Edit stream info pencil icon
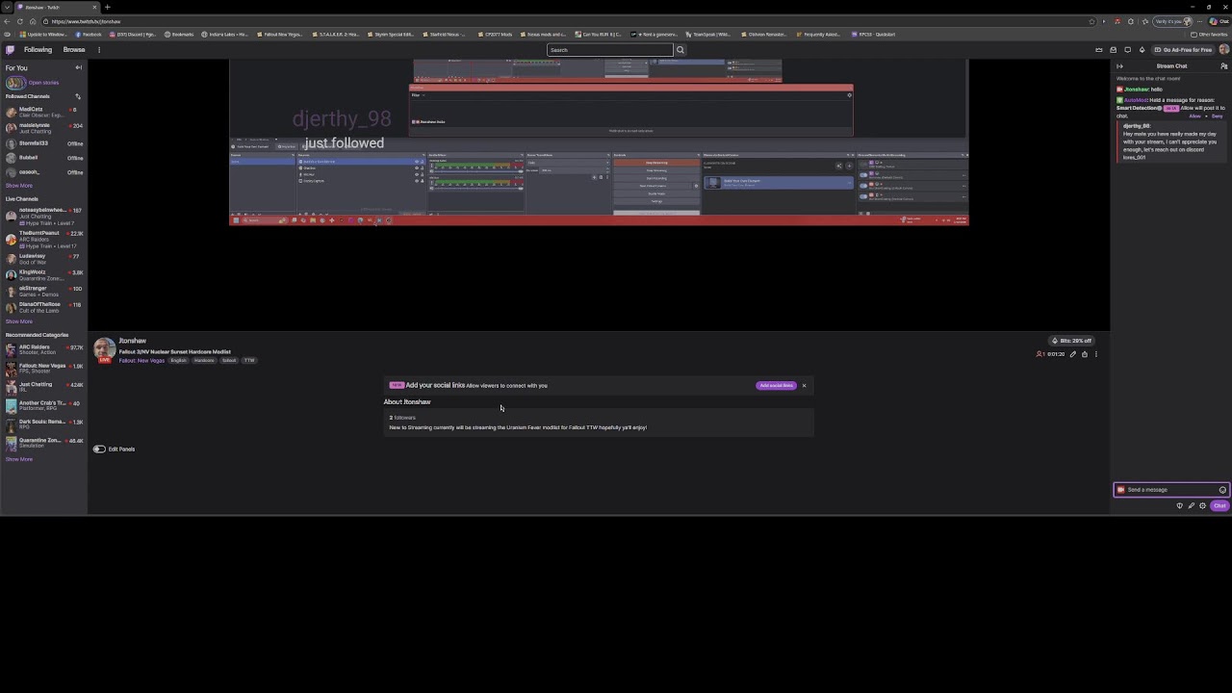 click(1073, 354)
